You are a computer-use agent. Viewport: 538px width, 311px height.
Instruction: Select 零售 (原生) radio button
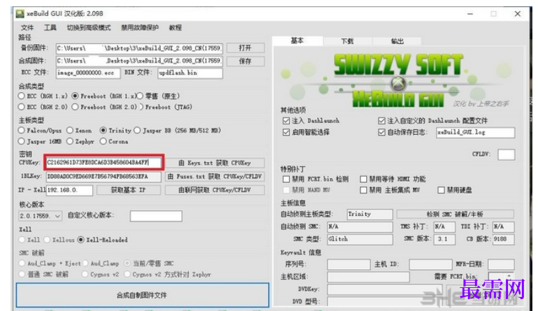[139, 96]
